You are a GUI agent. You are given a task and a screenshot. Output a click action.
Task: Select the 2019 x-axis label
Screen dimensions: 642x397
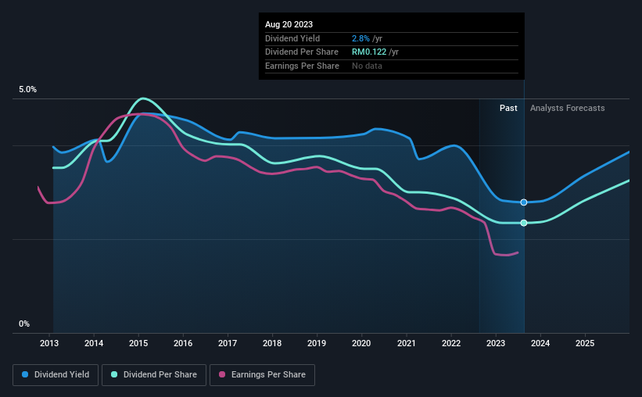(317, 343)
